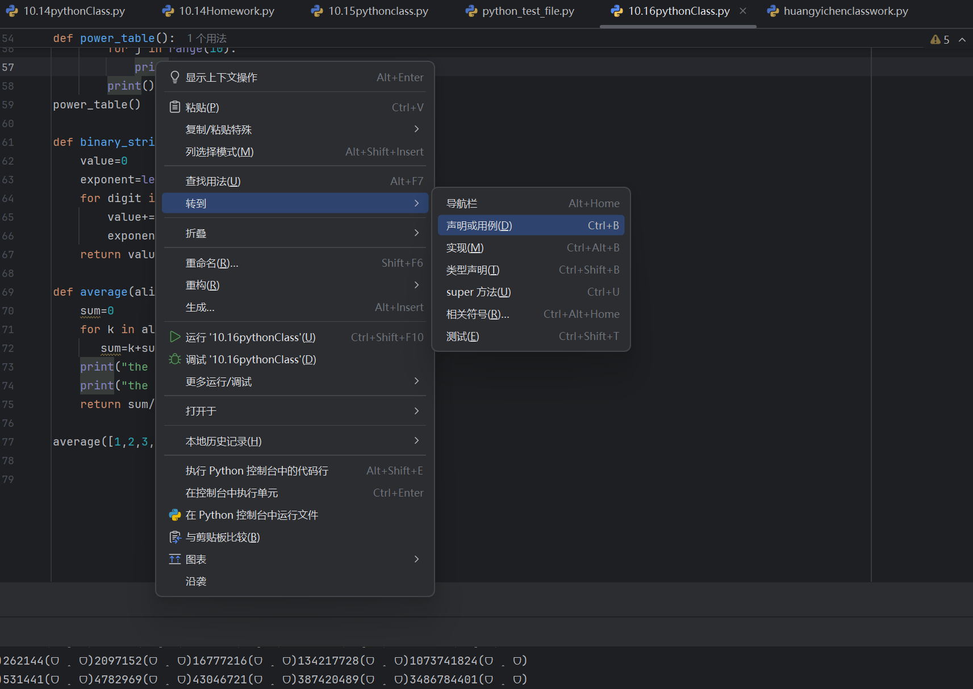The image size is (973, 689).
Task: Click the Python file icon of python_test_file.py tab
Action: click(471, 11)
